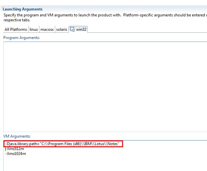This screenshot has width=207, height=171.
Task: Click the description text under Launching Arguments
Action: pyautogui.click(x=99, y=15)
